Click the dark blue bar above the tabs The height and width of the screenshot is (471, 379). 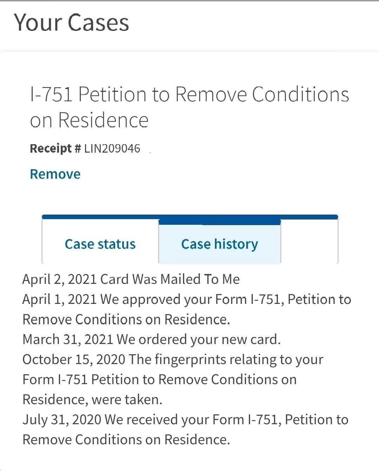[x=190, y=217]
